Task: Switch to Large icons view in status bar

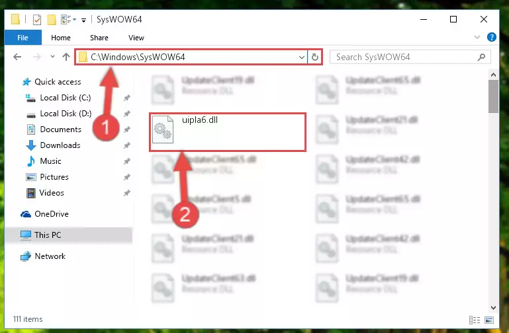Action: [x=489, y=320]
